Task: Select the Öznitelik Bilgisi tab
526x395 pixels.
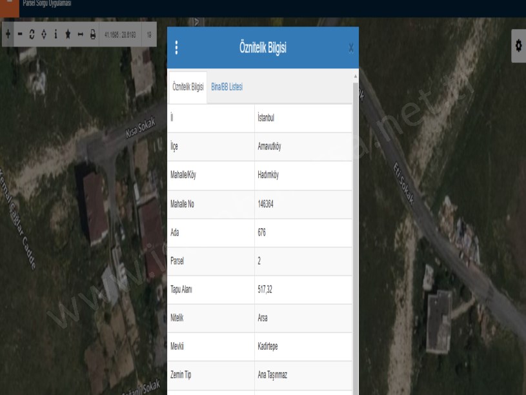Action: point(188,87)
